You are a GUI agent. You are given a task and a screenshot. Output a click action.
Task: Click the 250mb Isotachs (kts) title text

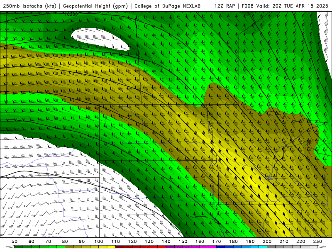tap(30, 6)
